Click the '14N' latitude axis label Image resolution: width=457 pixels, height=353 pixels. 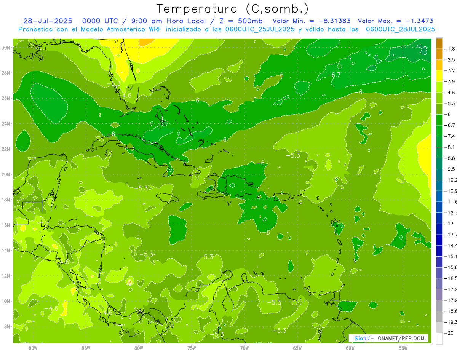click(6, 250)
